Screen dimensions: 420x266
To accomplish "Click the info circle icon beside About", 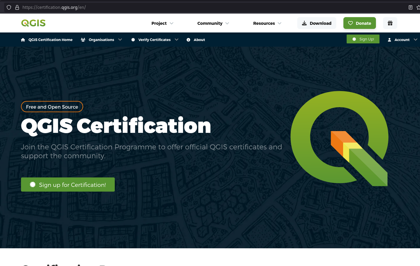I will [188, 40].
